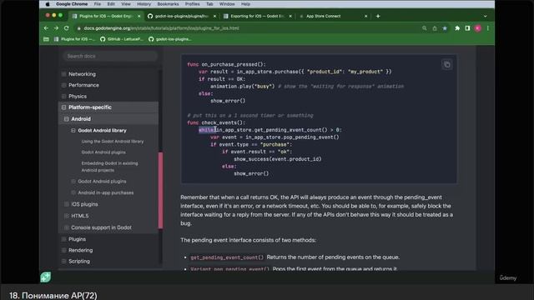Expand the Performance section
The height and width of the screenshot is (300, 534).
(63, 85)
